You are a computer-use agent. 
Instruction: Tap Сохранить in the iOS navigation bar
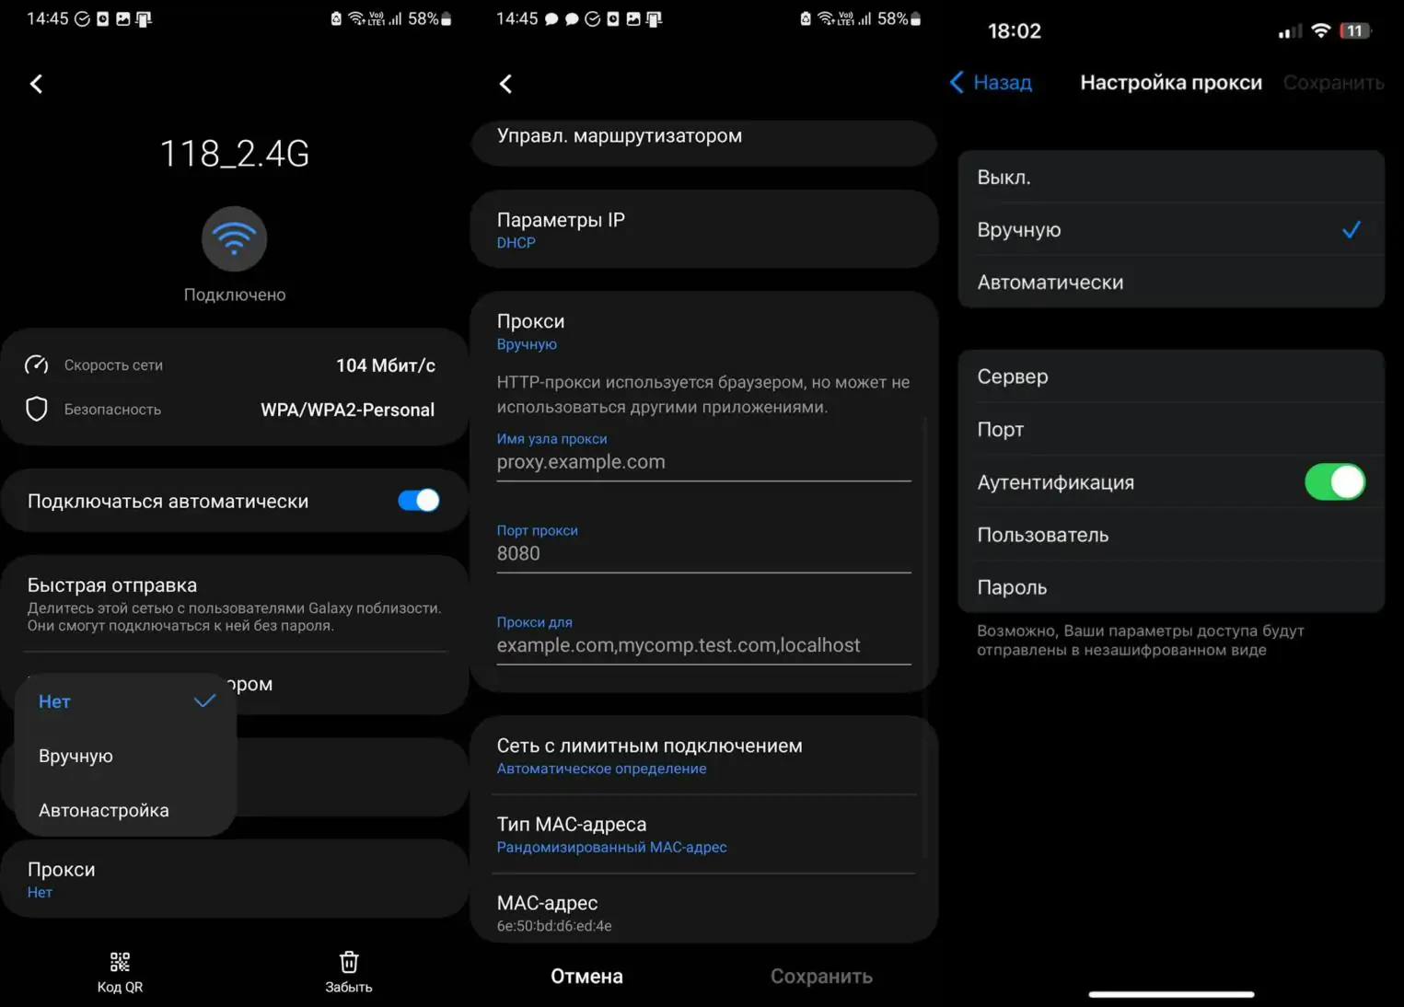pos(1333,82)
